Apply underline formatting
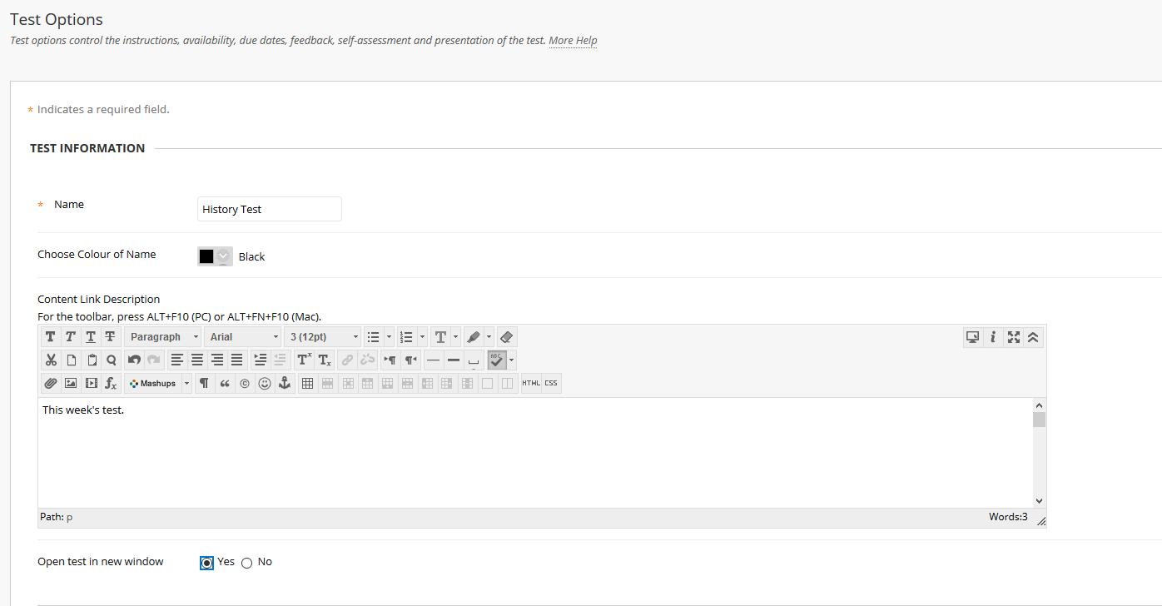The image size is (1162, 606). (91, 337)
